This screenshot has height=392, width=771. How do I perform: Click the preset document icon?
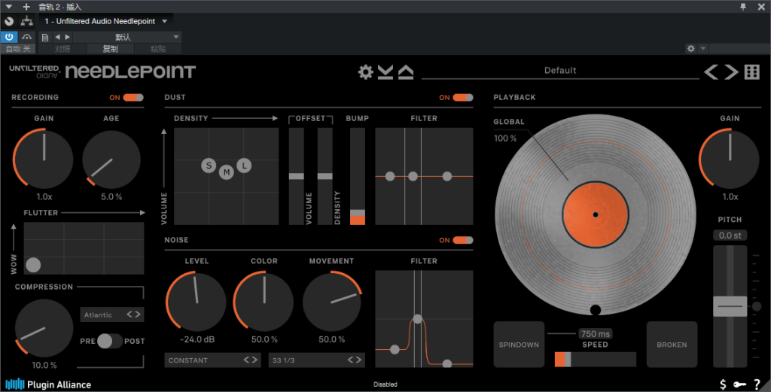tap(44, 38)
